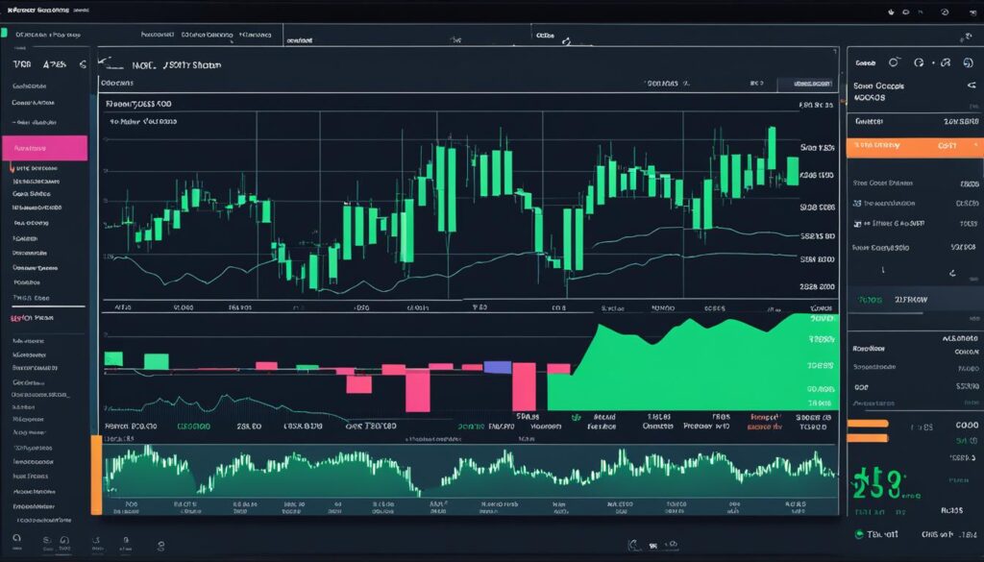
Task: Select the orange highlighted row in right panel
Action: (x=915, y=146)
